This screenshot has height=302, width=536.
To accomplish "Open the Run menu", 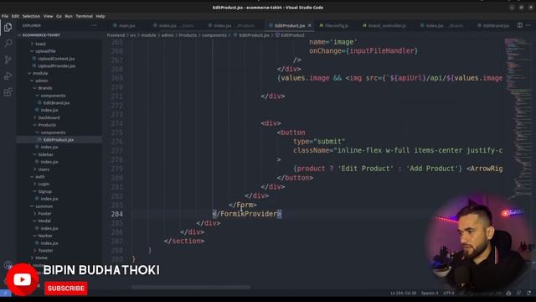I will [69, 16].
